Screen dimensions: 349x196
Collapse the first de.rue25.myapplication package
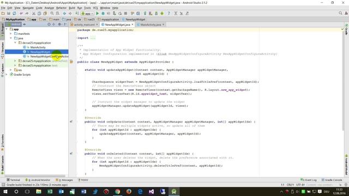[x=15, y=42]
